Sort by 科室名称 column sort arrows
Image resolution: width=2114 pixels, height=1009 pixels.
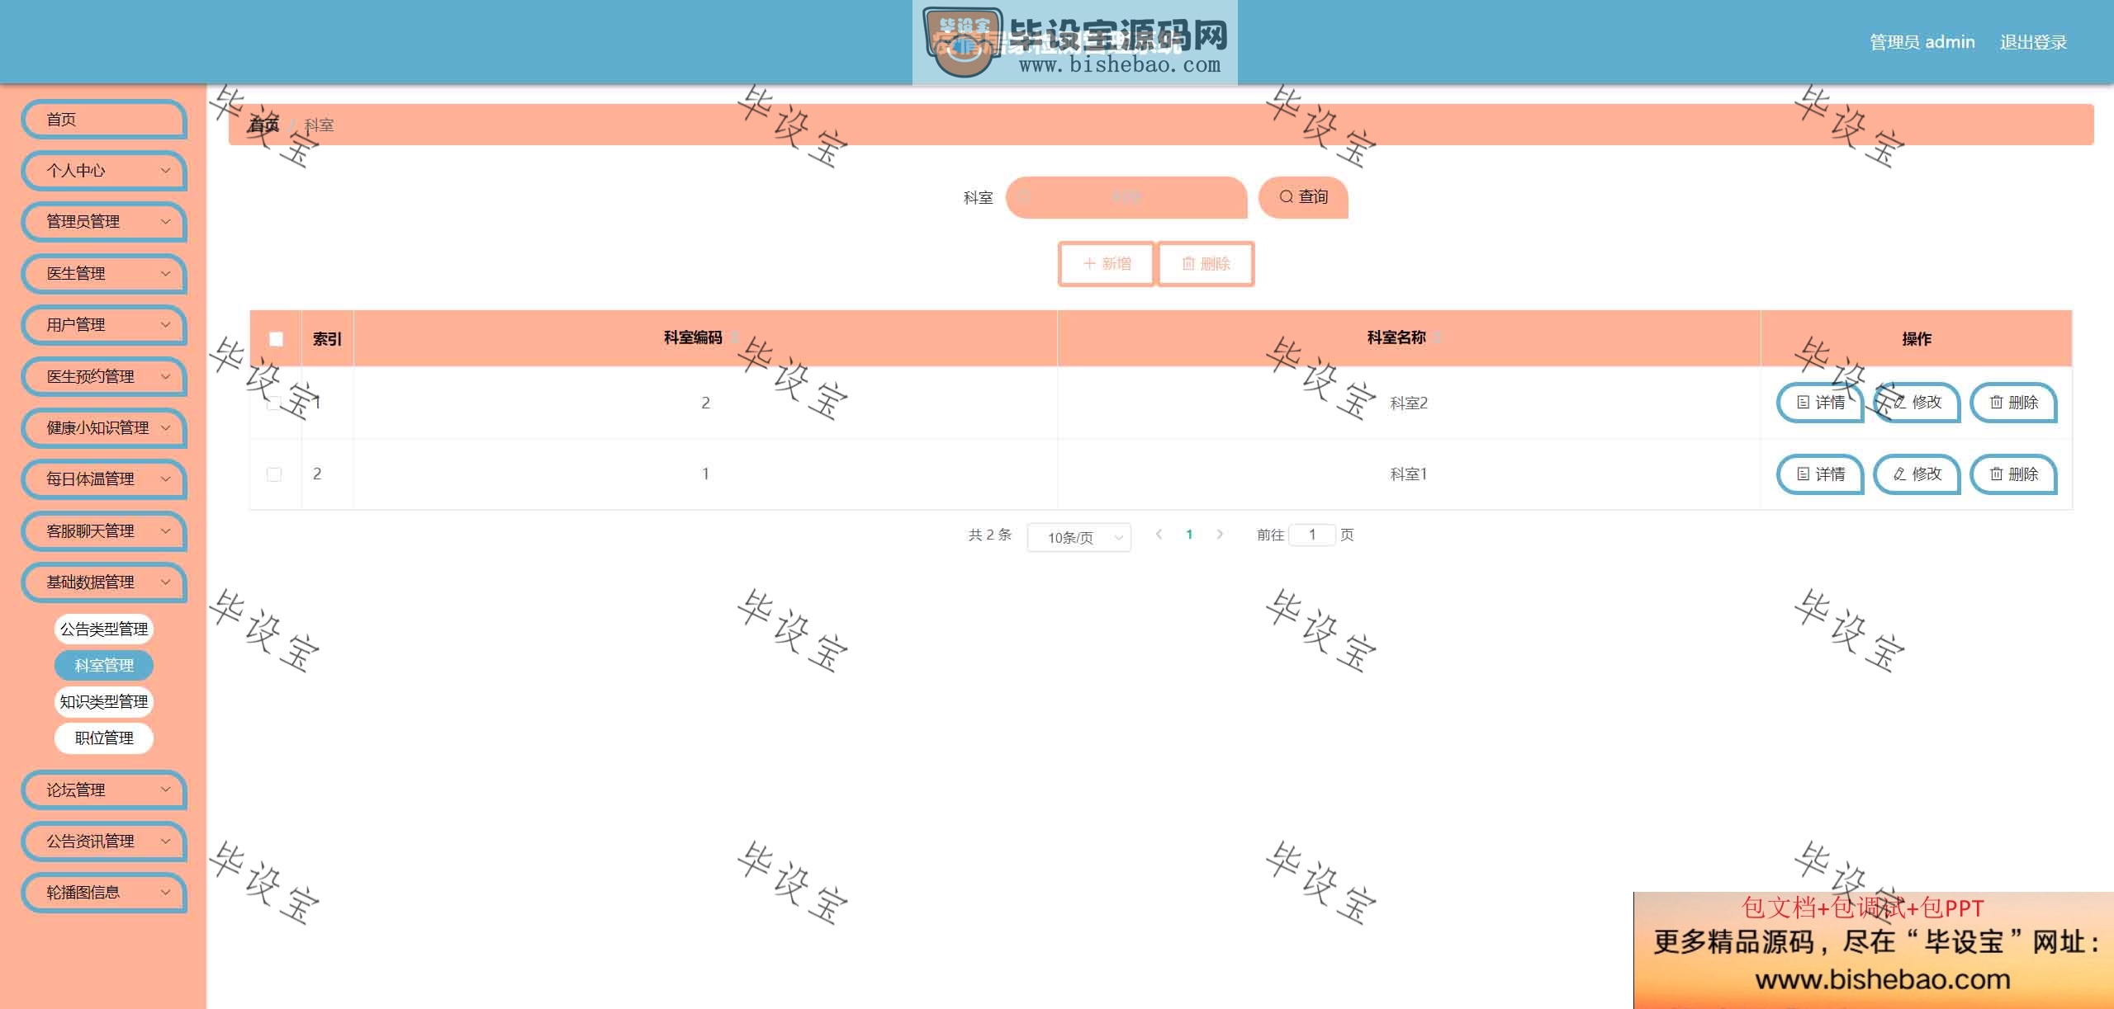(x=1438, y=338)
